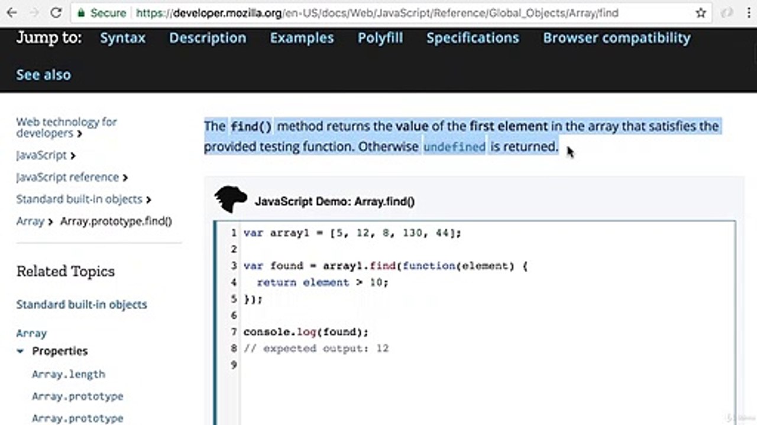This screenshot has width=757, height=425.
Task: Click line number 9 in the editor
Action: (234, 365)
